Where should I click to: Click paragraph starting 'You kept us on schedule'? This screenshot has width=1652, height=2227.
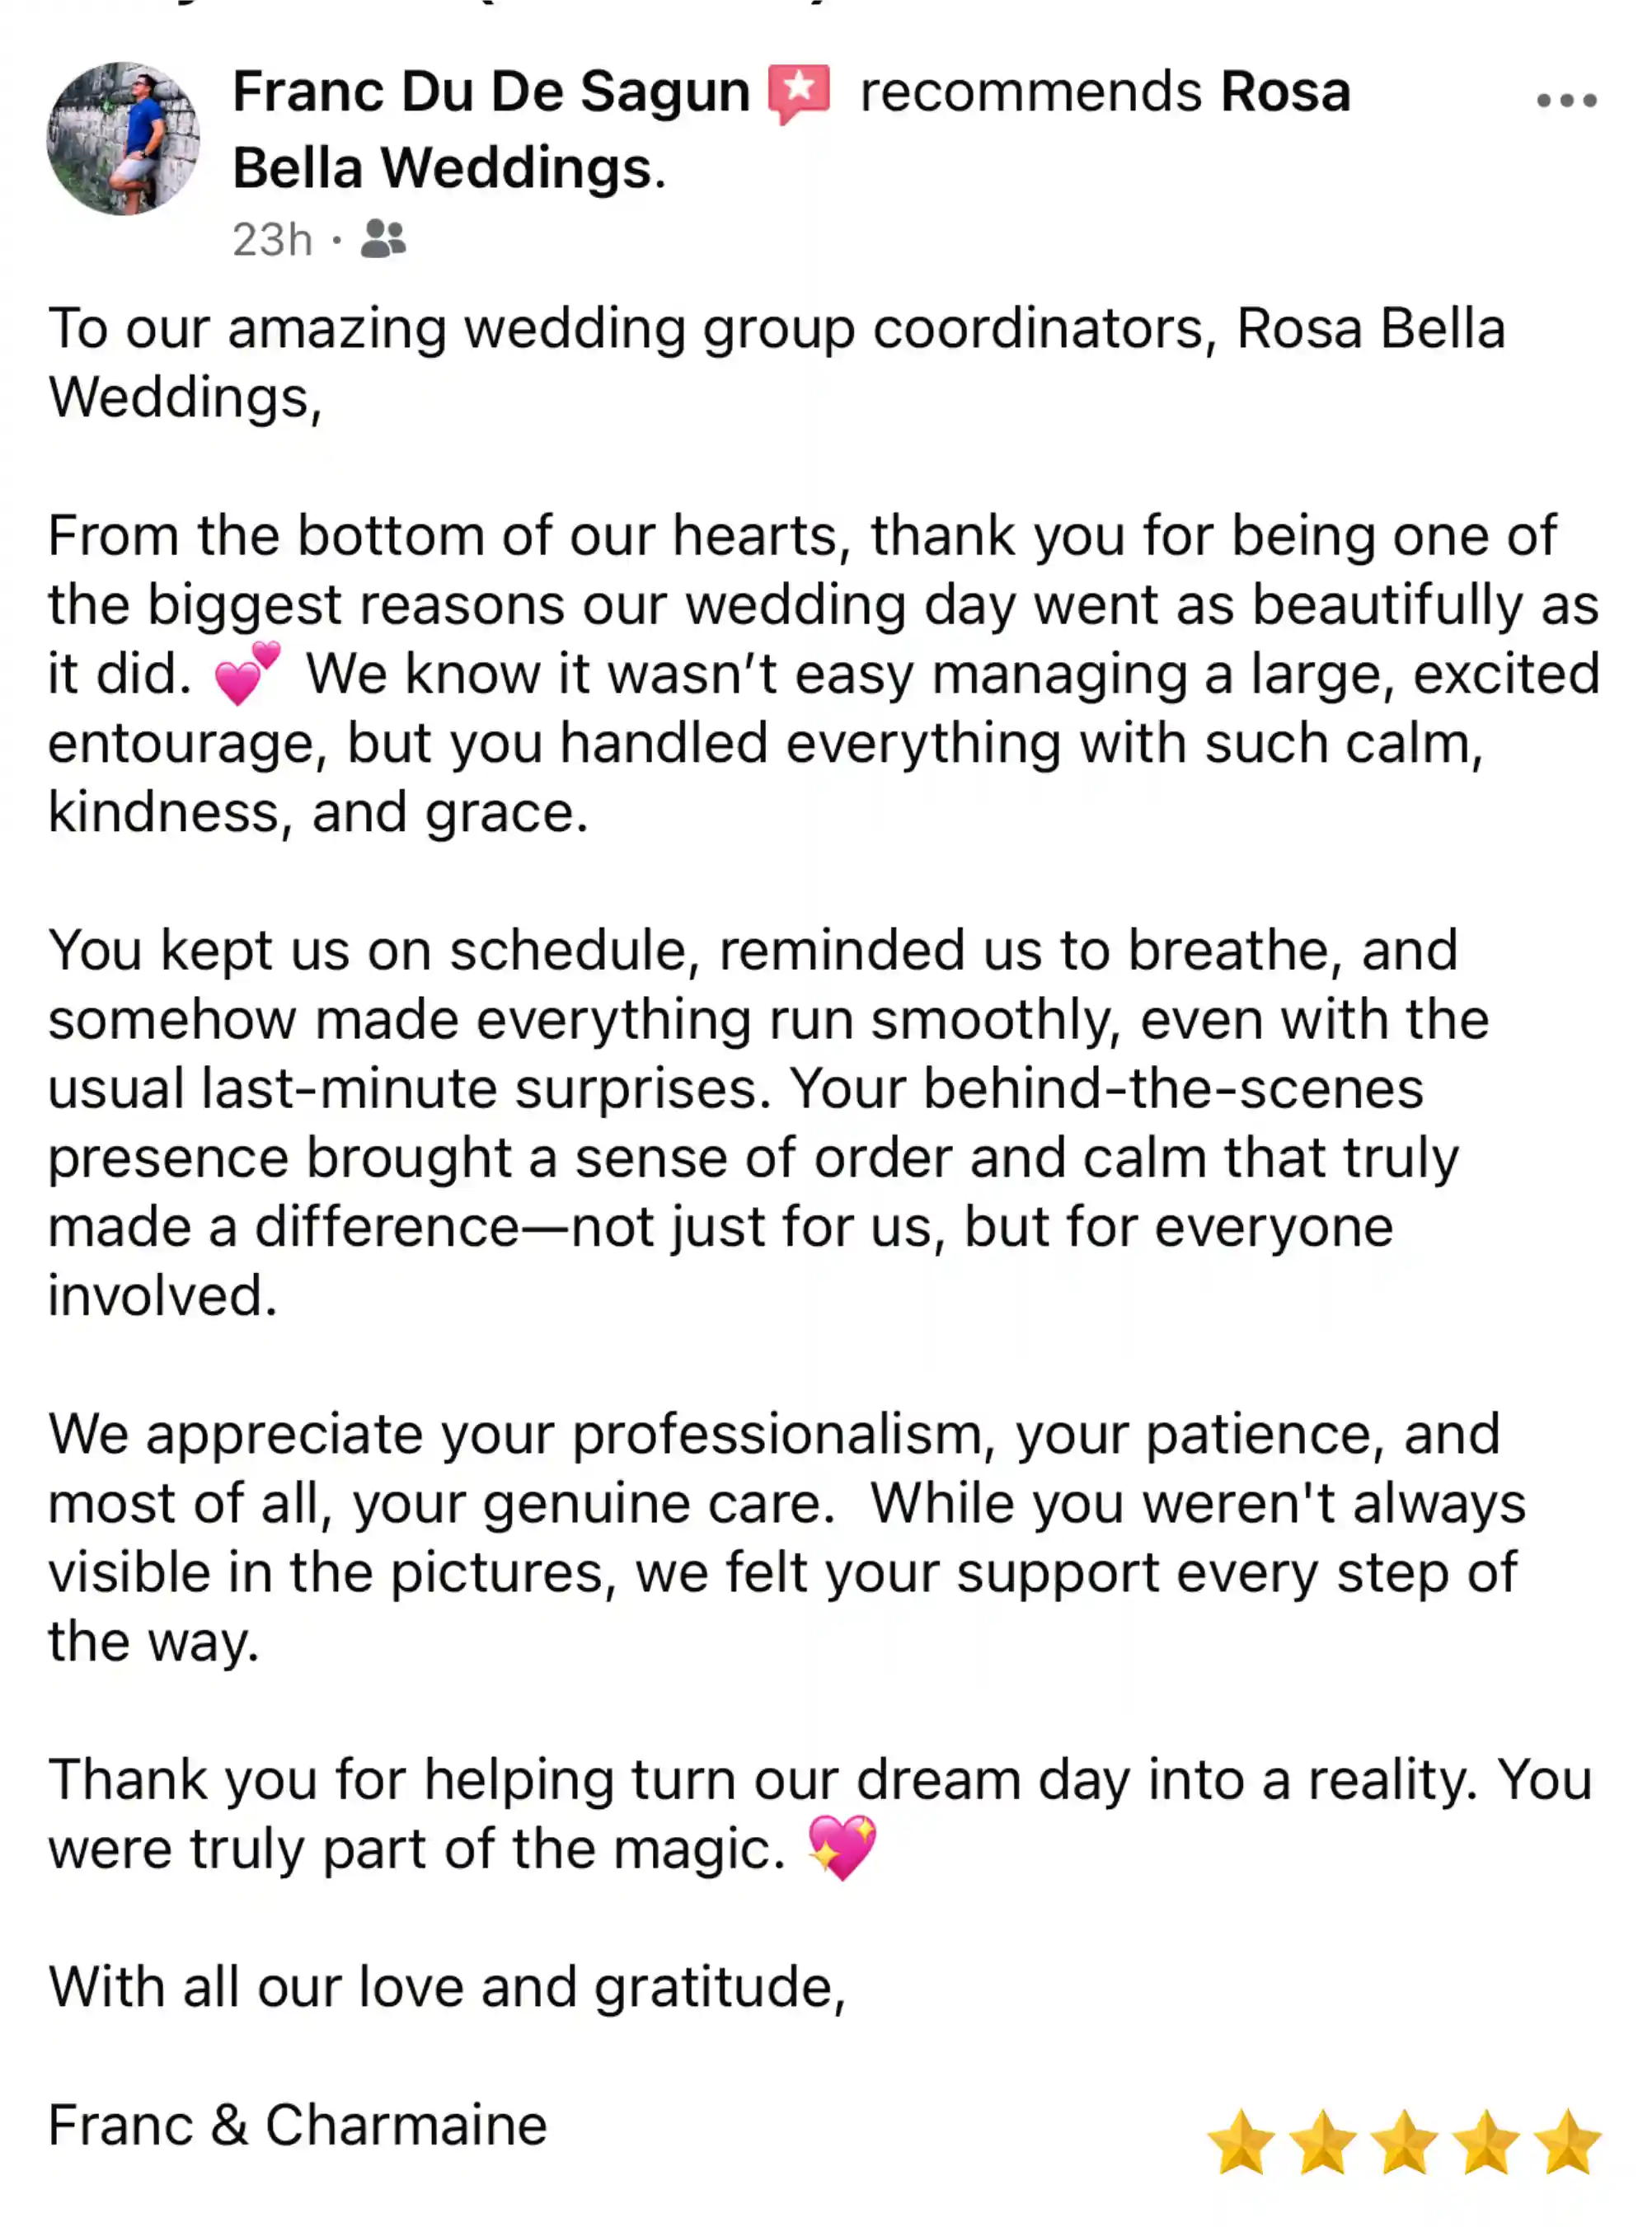point(769,1122)
